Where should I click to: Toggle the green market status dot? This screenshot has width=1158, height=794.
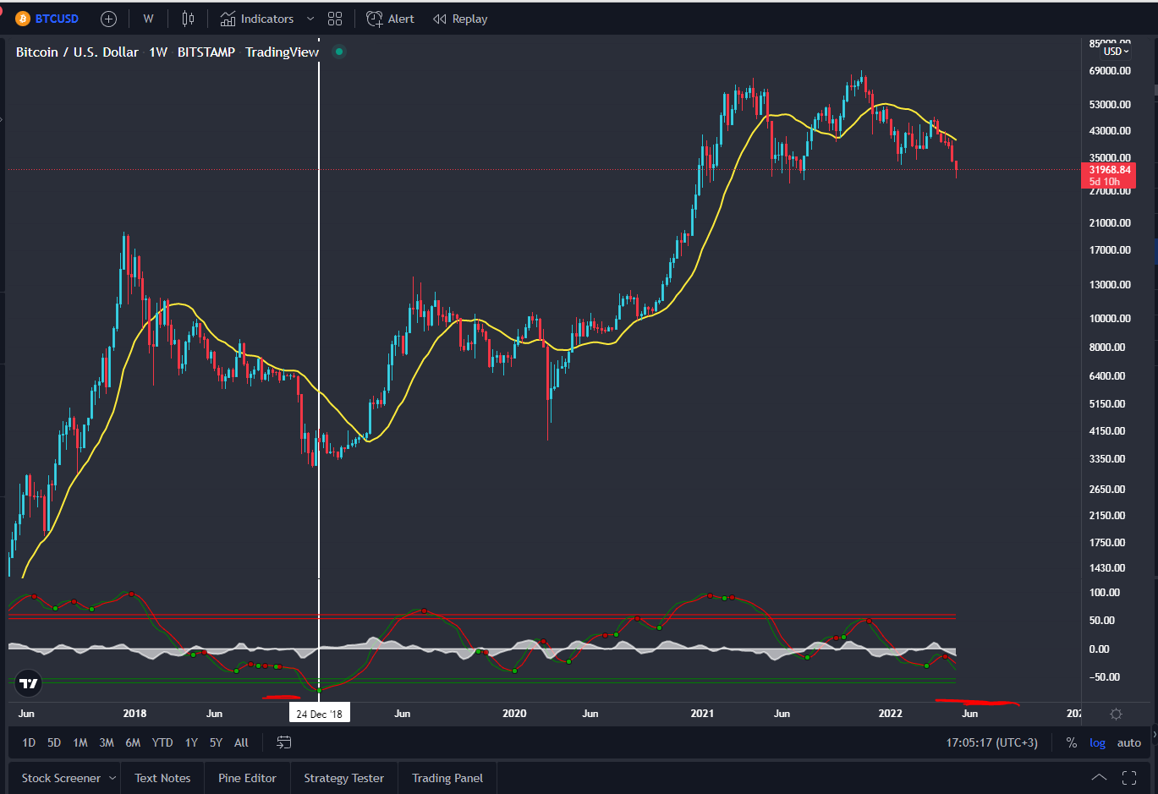click(339, 52)
